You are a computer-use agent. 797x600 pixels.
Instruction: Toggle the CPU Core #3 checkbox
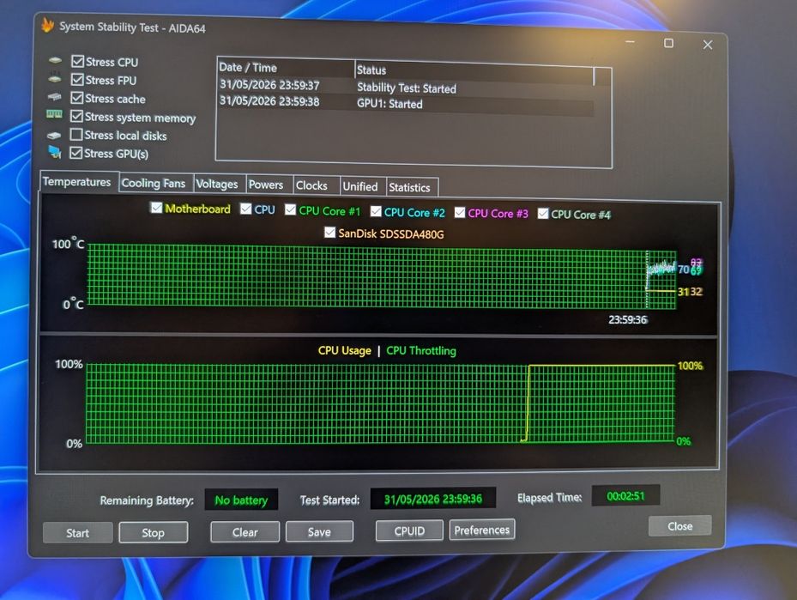pyautogui.click(x=460, y=213)
